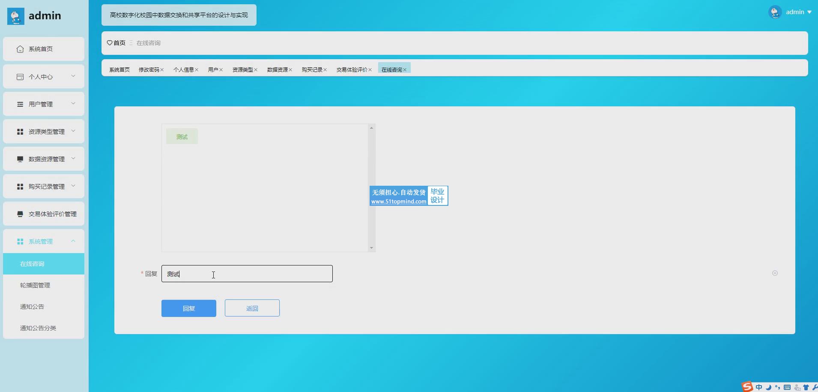Click the home icon beside 系统首页

20,49
